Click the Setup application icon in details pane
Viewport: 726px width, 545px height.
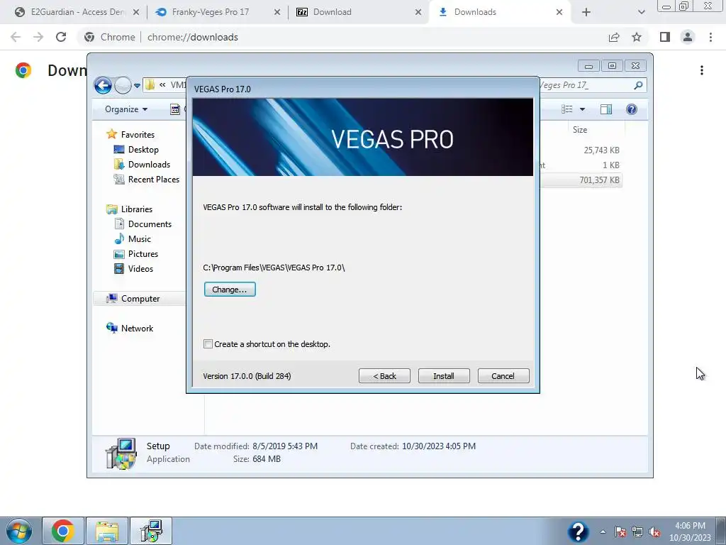click(121, 453)
